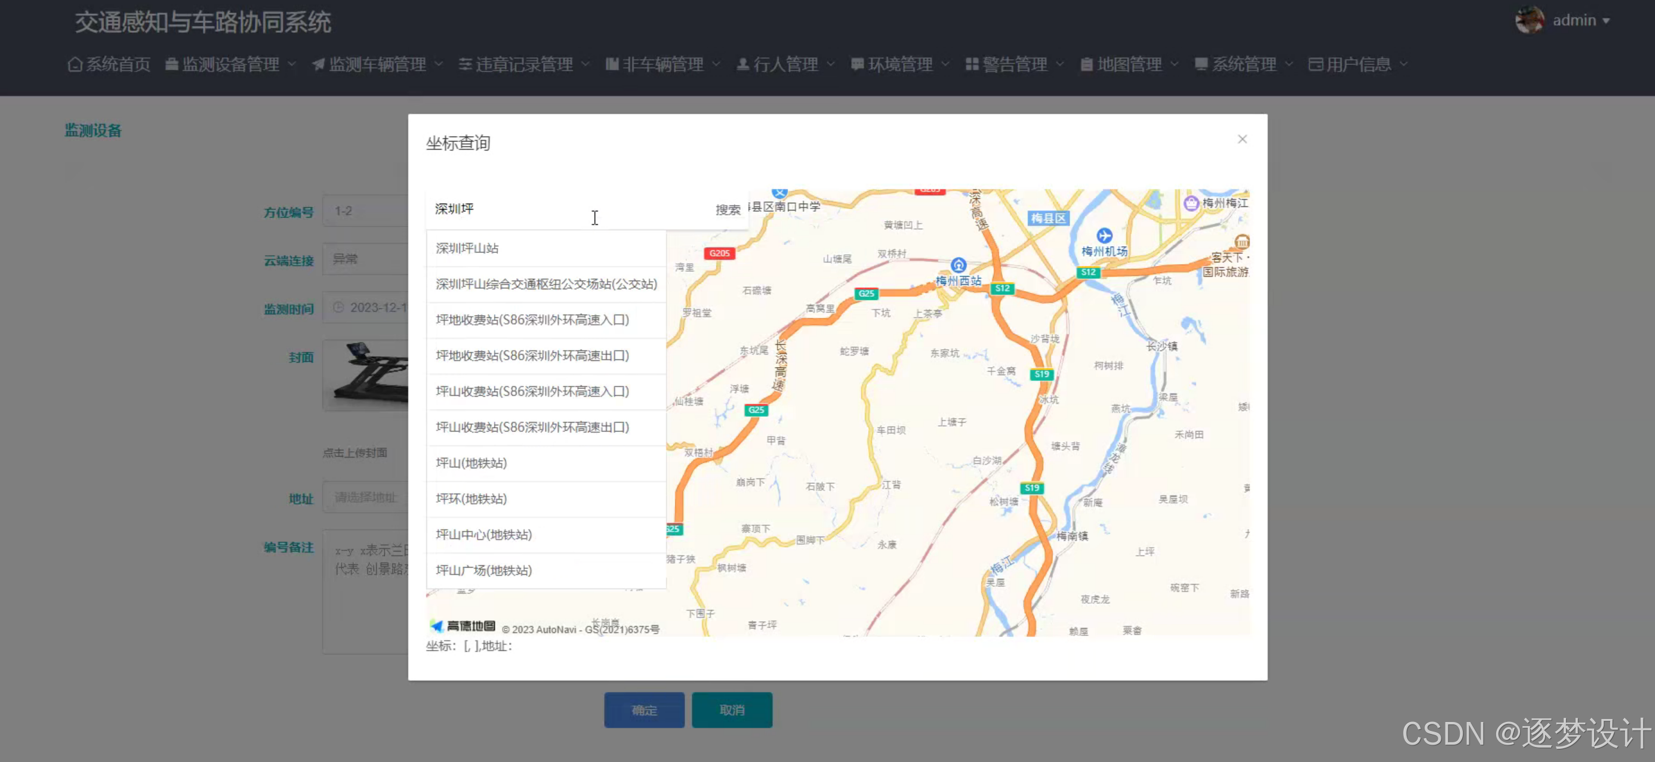The height and width of the screenshot is (762, 1655).
Task: Select 坪山中心(地铁站) suggestion
Action: tap(483, 535)
